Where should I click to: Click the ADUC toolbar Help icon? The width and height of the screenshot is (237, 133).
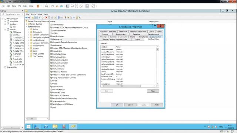pos(59,17)
